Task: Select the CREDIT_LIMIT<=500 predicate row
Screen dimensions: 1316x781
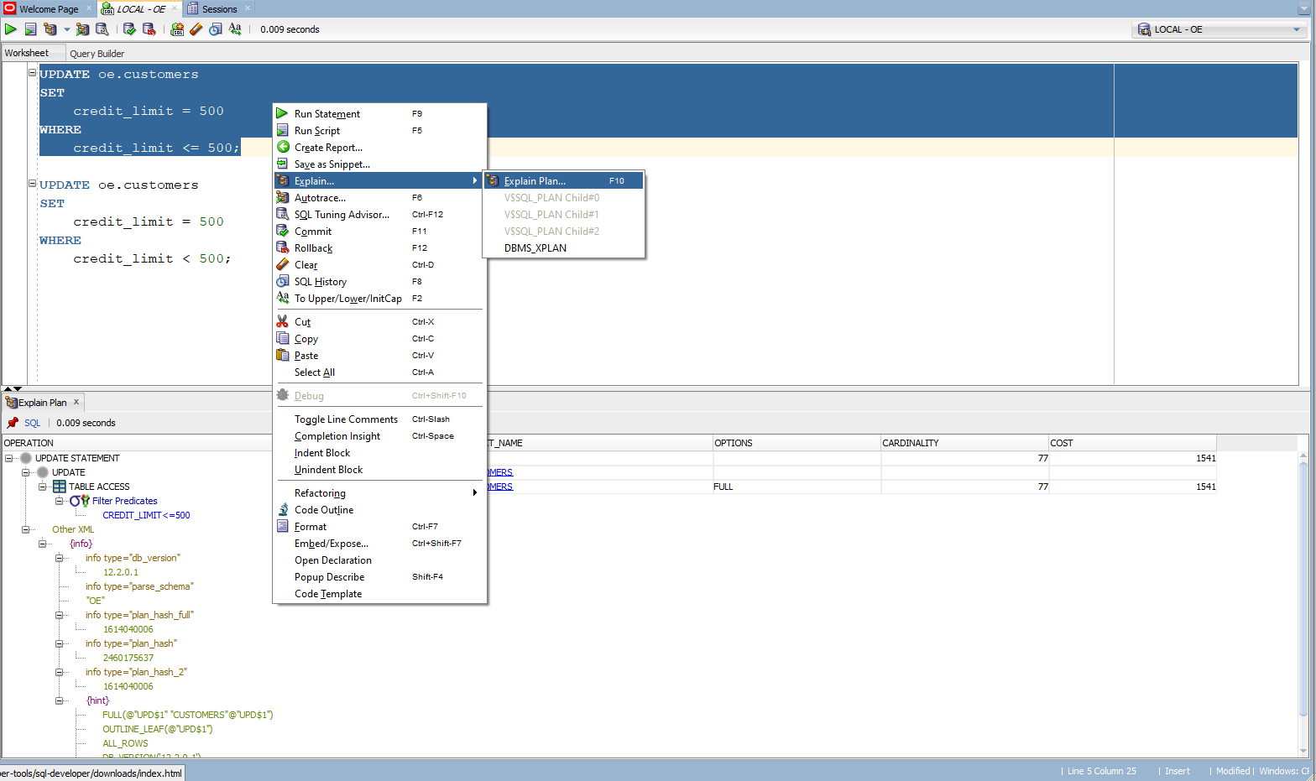Action: tap(146, 515)
